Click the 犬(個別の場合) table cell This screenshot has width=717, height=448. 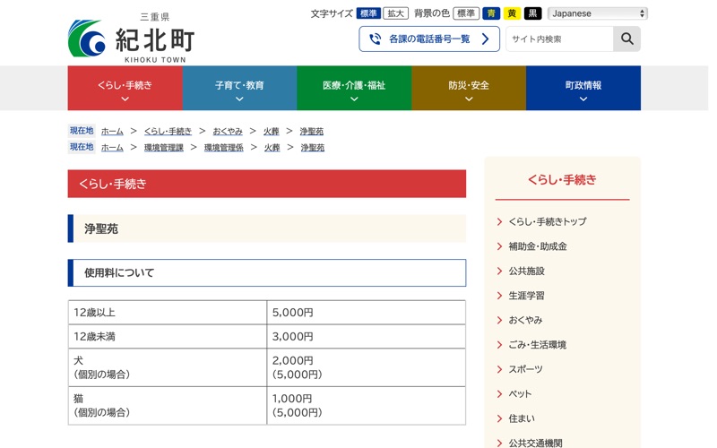(168, 367)
